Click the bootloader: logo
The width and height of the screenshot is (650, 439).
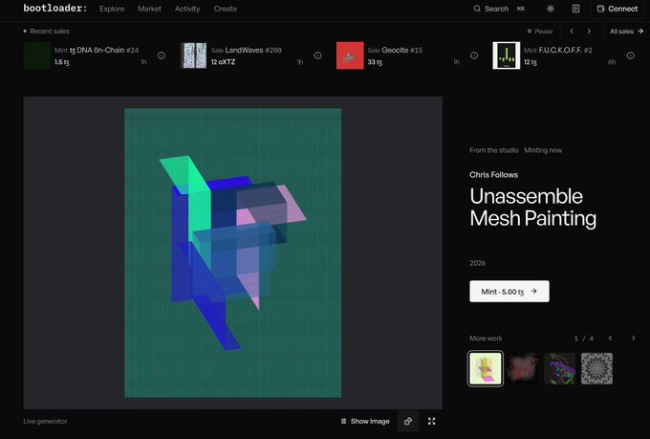(55, 9)
